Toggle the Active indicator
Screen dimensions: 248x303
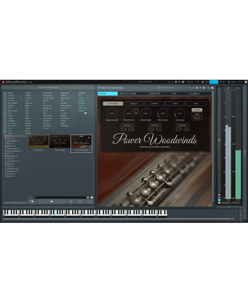pyautogui.click(x=240, y=82)
